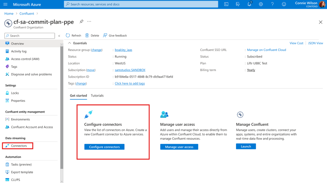Open the directory and subscription filter icon
The height and width of the screenshot is (183, 327).
[x=238, y=4]
